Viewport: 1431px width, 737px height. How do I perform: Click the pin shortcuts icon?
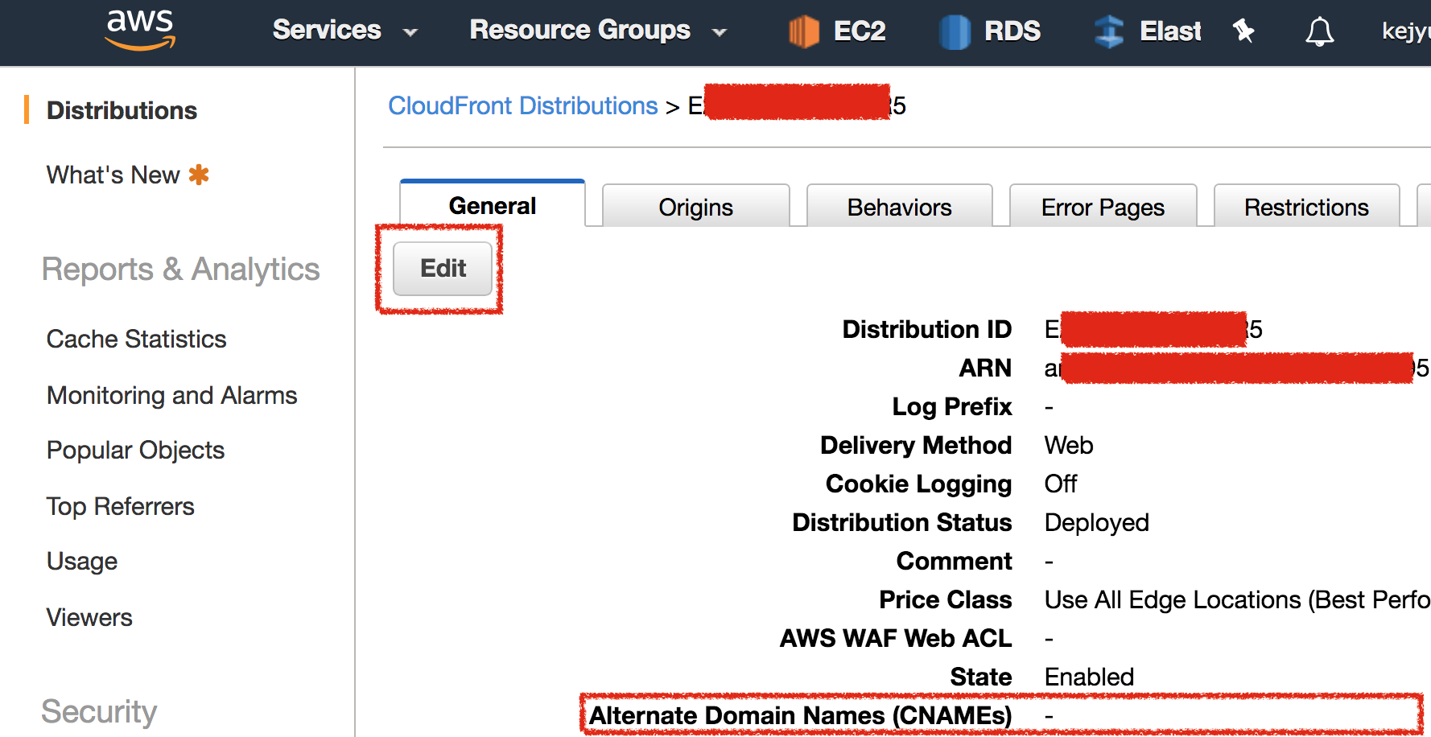click(1243, 31)
